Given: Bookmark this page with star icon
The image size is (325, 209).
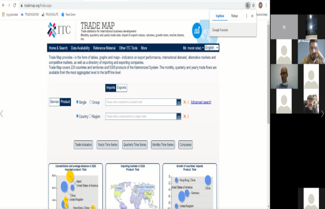Looking at the screenshot, I should (x=253, y=5).
